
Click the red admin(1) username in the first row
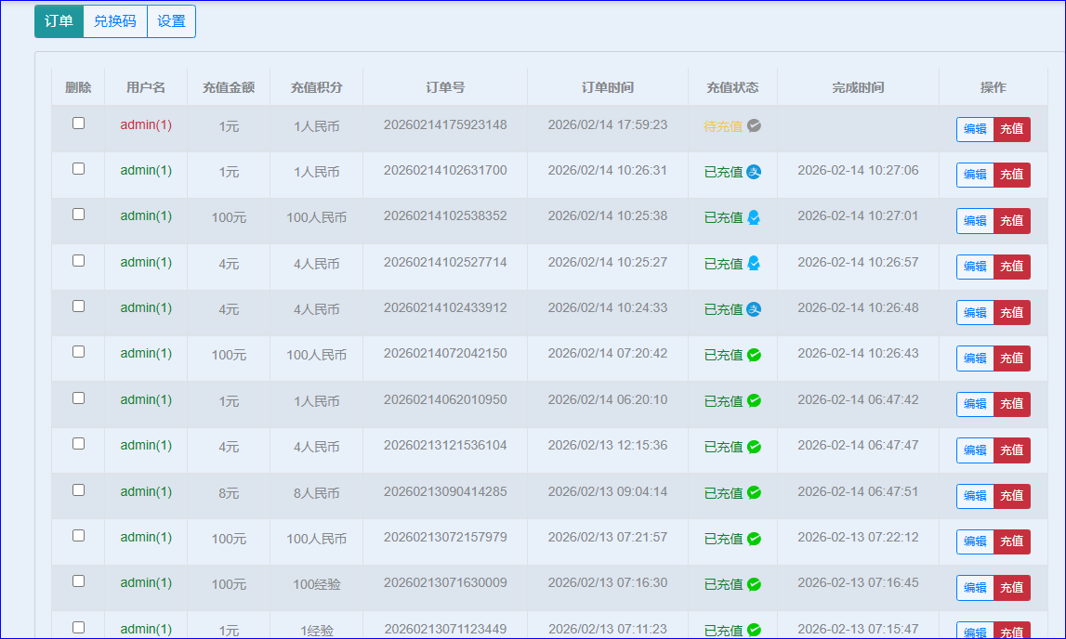tap(146, 124)
